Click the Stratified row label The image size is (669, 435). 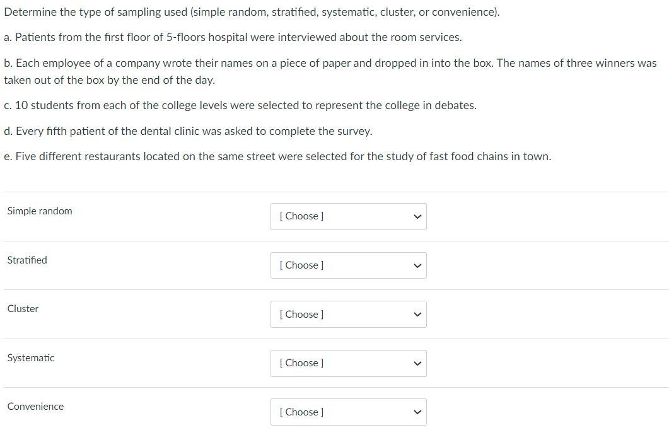26,260
